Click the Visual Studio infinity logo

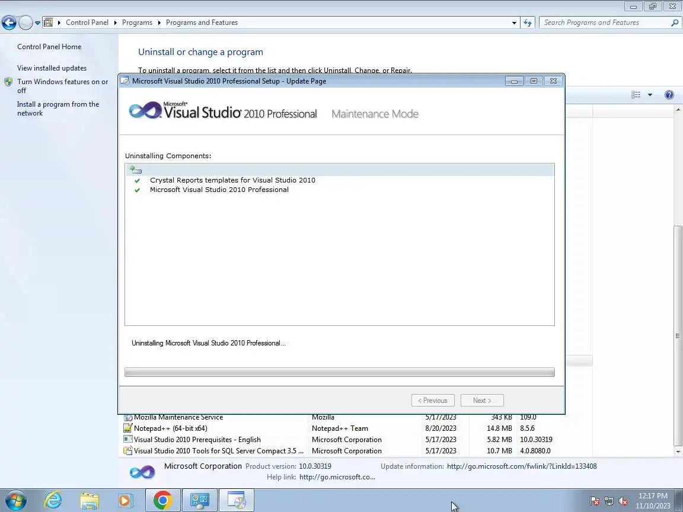coord(145,110)
